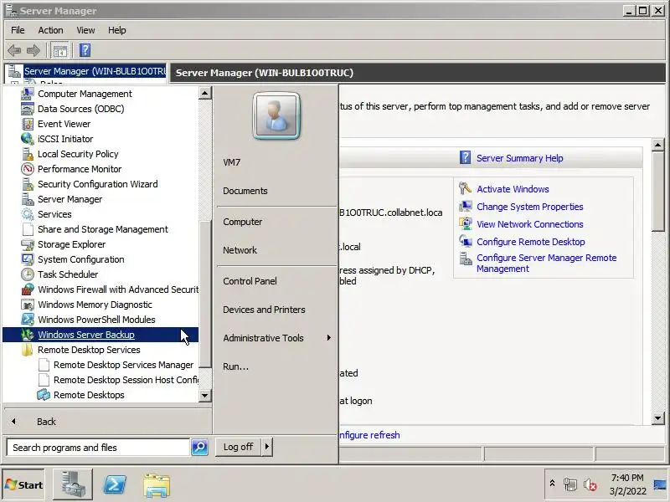Open Computer Management icon in Start menu
The height and width of the screenshot is (502, 670).
click(x=28, y=94)
